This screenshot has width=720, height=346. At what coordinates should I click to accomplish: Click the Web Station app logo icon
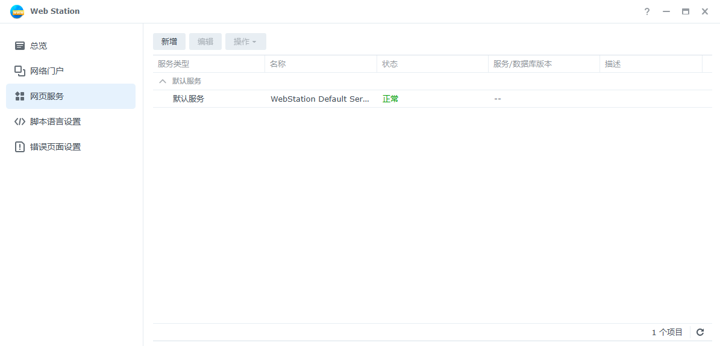17,11
